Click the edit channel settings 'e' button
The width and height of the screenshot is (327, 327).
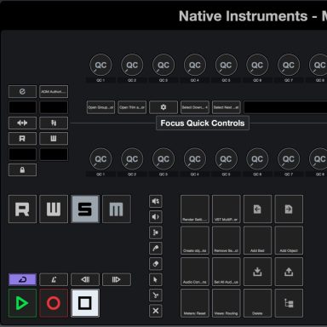tap(22, 91)
